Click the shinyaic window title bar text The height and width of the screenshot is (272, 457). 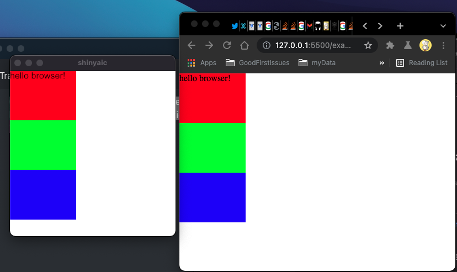(92, 62)
